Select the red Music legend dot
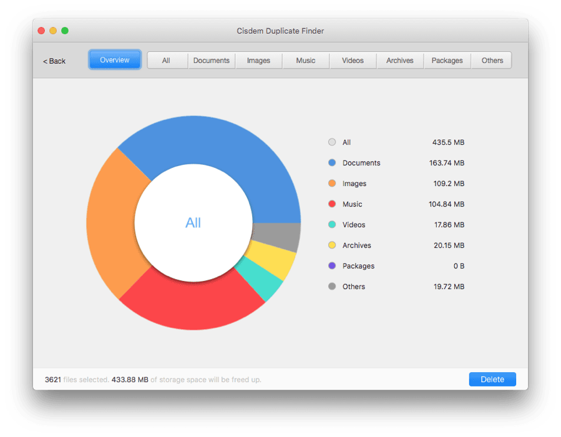The height and width of the screenshot is (437, 561). click(x=332, y=204)
